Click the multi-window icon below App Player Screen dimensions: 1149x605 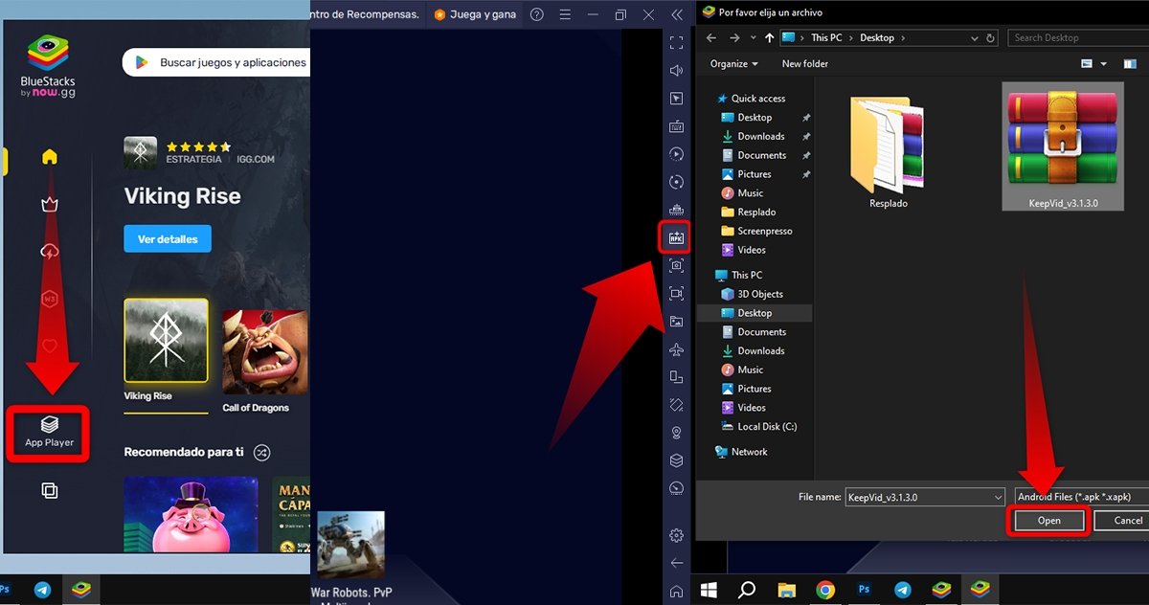tap(50, 490)
